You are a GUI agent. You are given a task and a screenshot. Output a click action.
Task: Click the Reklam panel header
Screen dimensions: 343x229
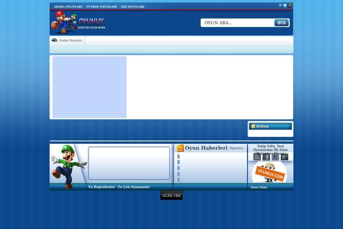[x=270, y=126]
